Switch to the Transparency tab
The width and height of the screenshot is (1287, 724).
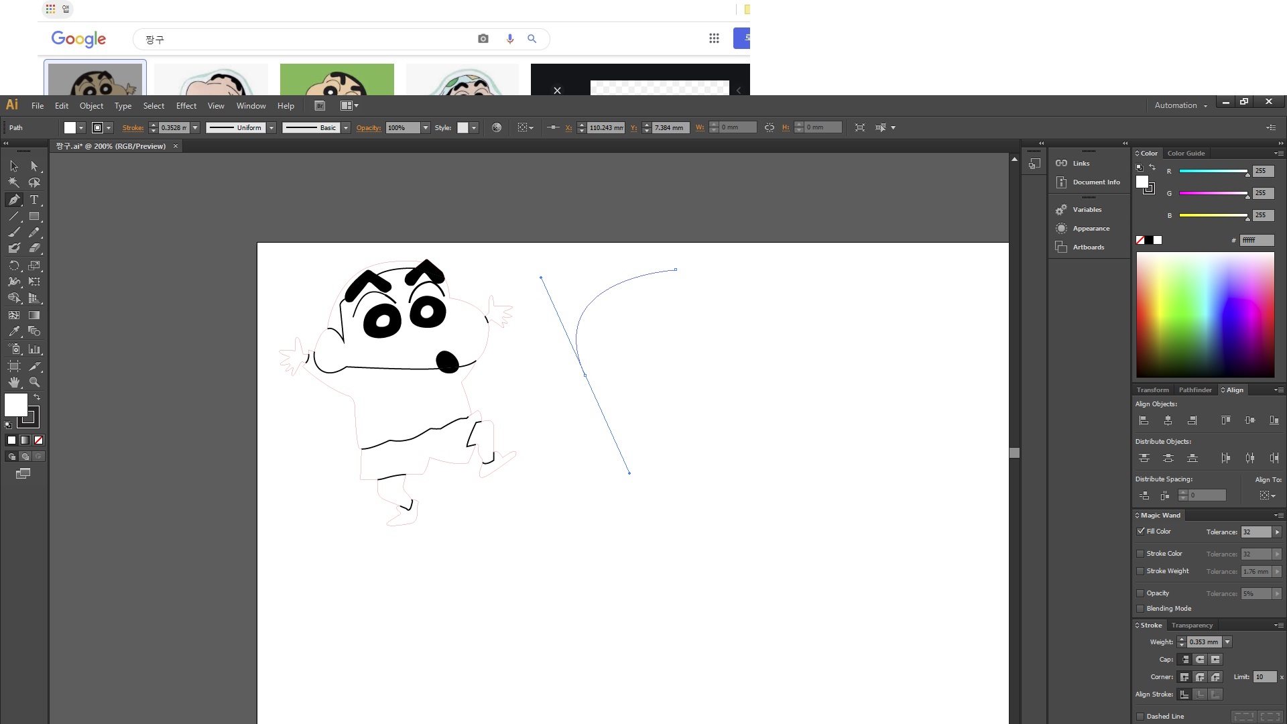1192,625
